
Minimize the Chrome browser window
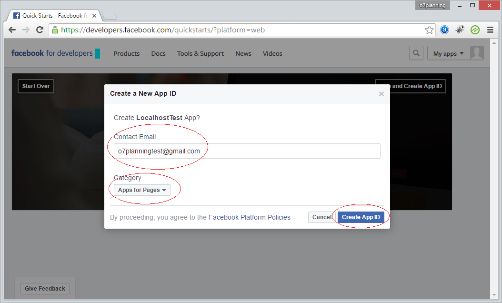pyautogui.click(x=460, y=5)
